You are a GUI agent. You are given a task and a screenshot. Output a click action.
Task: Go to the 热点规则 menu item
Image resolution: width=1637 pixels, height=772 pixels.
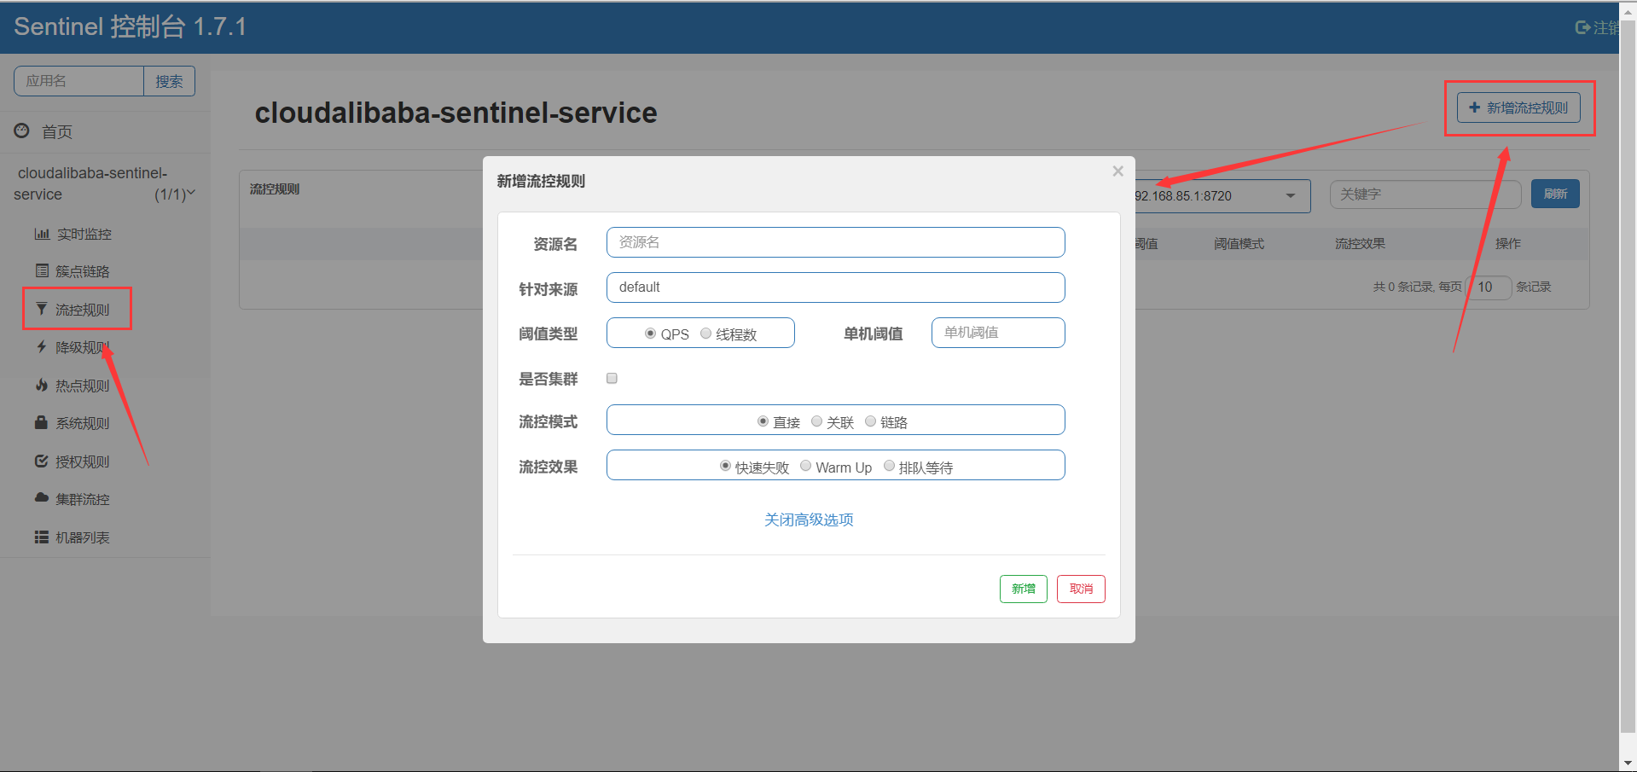point(82,386)
